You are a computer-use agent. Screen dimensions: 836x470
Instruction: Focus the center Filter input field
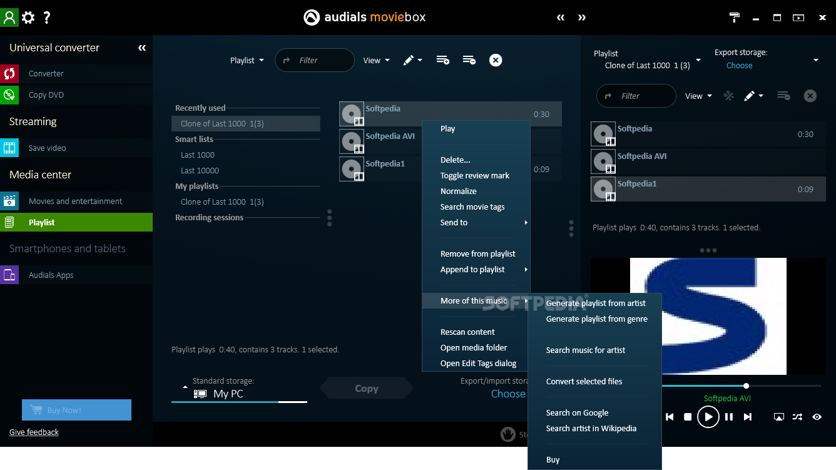pos(315,60)
